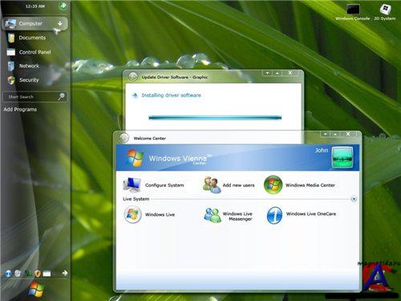Select Computer menu entry in sidebar
Image resolution: width=401 pixels, height=301 pixels.
(35, 23)
